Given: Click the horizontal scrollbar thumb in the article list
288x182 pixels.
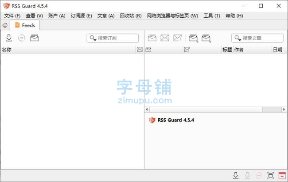Looking at the screenshot, I should point(272,109).
